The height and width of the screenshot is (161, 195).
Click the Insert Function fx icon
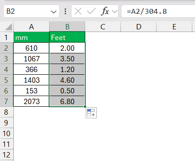(x=105, y=11)
